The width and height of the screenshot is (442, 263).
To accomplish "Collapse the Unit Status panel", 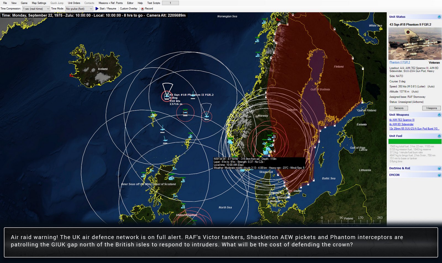I will coord(439,17).
